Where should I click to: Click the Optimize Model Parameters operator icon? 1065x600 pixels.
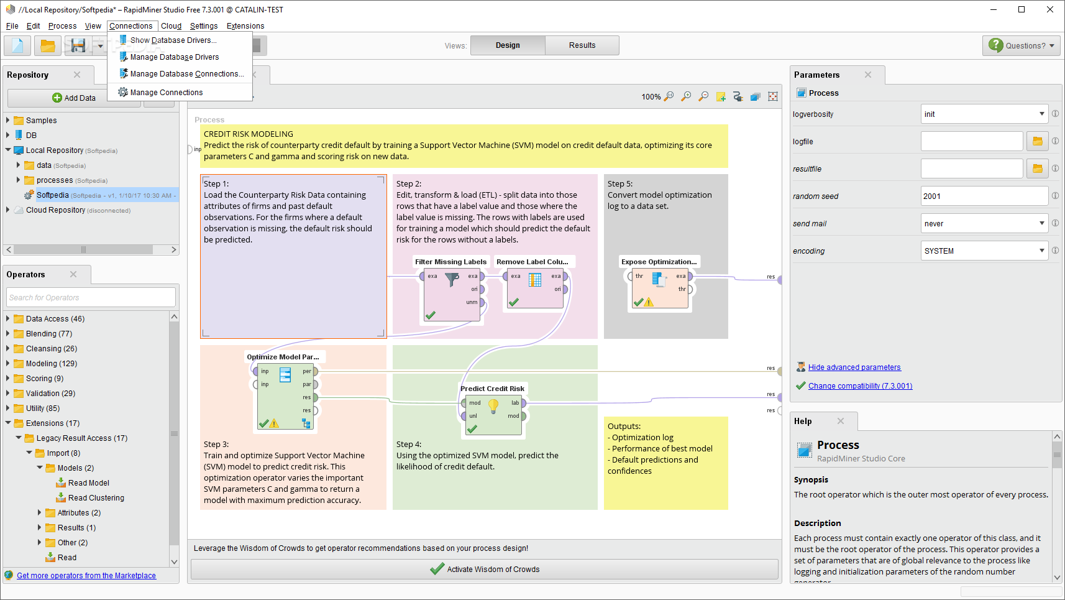(x=285, y=375)
